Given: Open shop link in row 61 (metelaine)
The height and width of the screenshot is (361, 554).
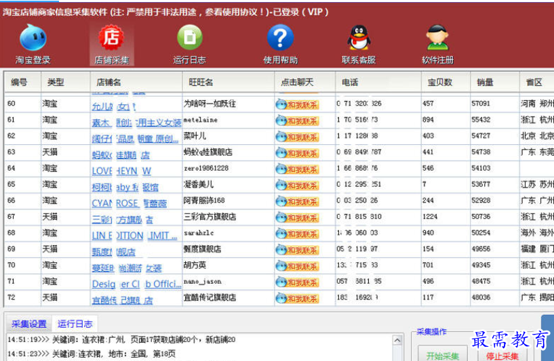Looking at the screenshot, I should [136, 123].
